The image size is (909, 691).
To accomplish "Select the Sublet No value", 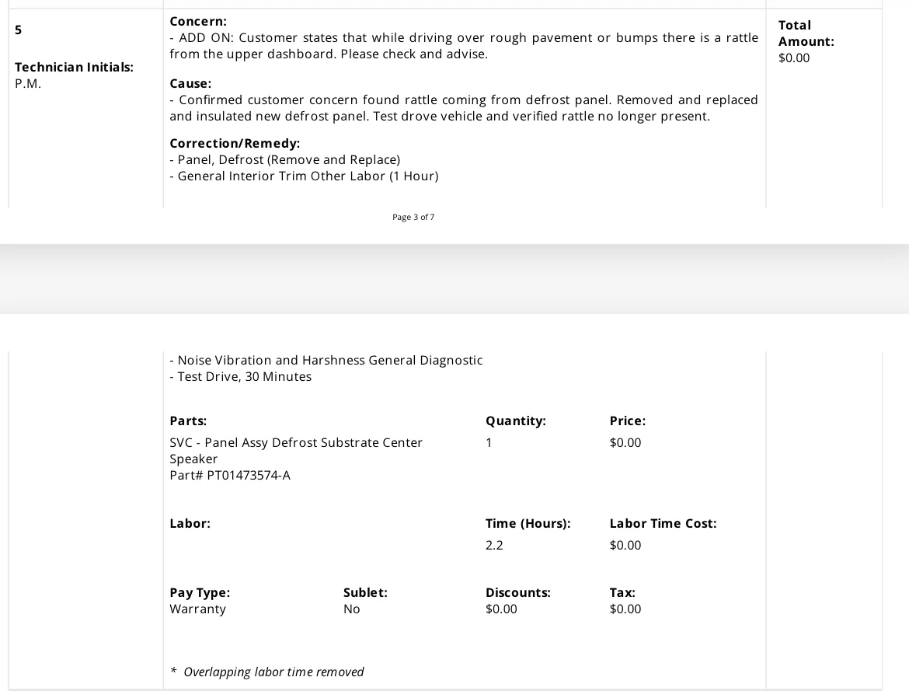I will pyautogui.click(x=351, y=609).
